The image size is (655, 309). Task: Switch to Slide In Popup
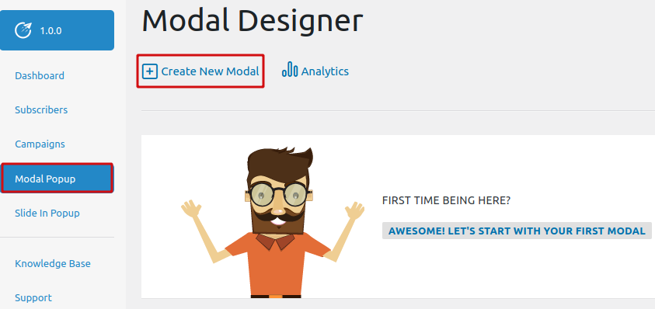click(47, 213)
